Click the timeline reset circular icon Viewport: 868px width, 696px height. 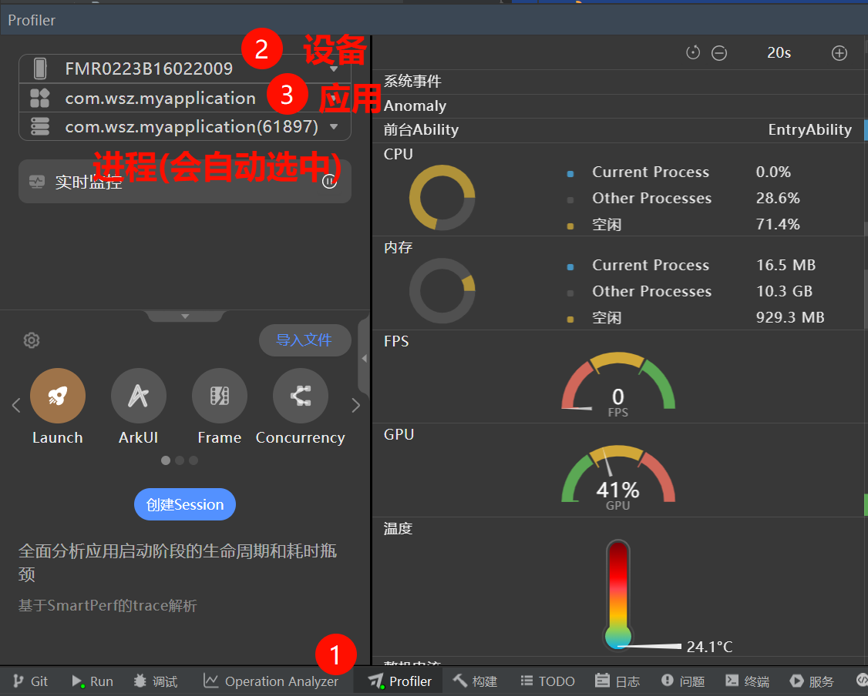point(693,53)
